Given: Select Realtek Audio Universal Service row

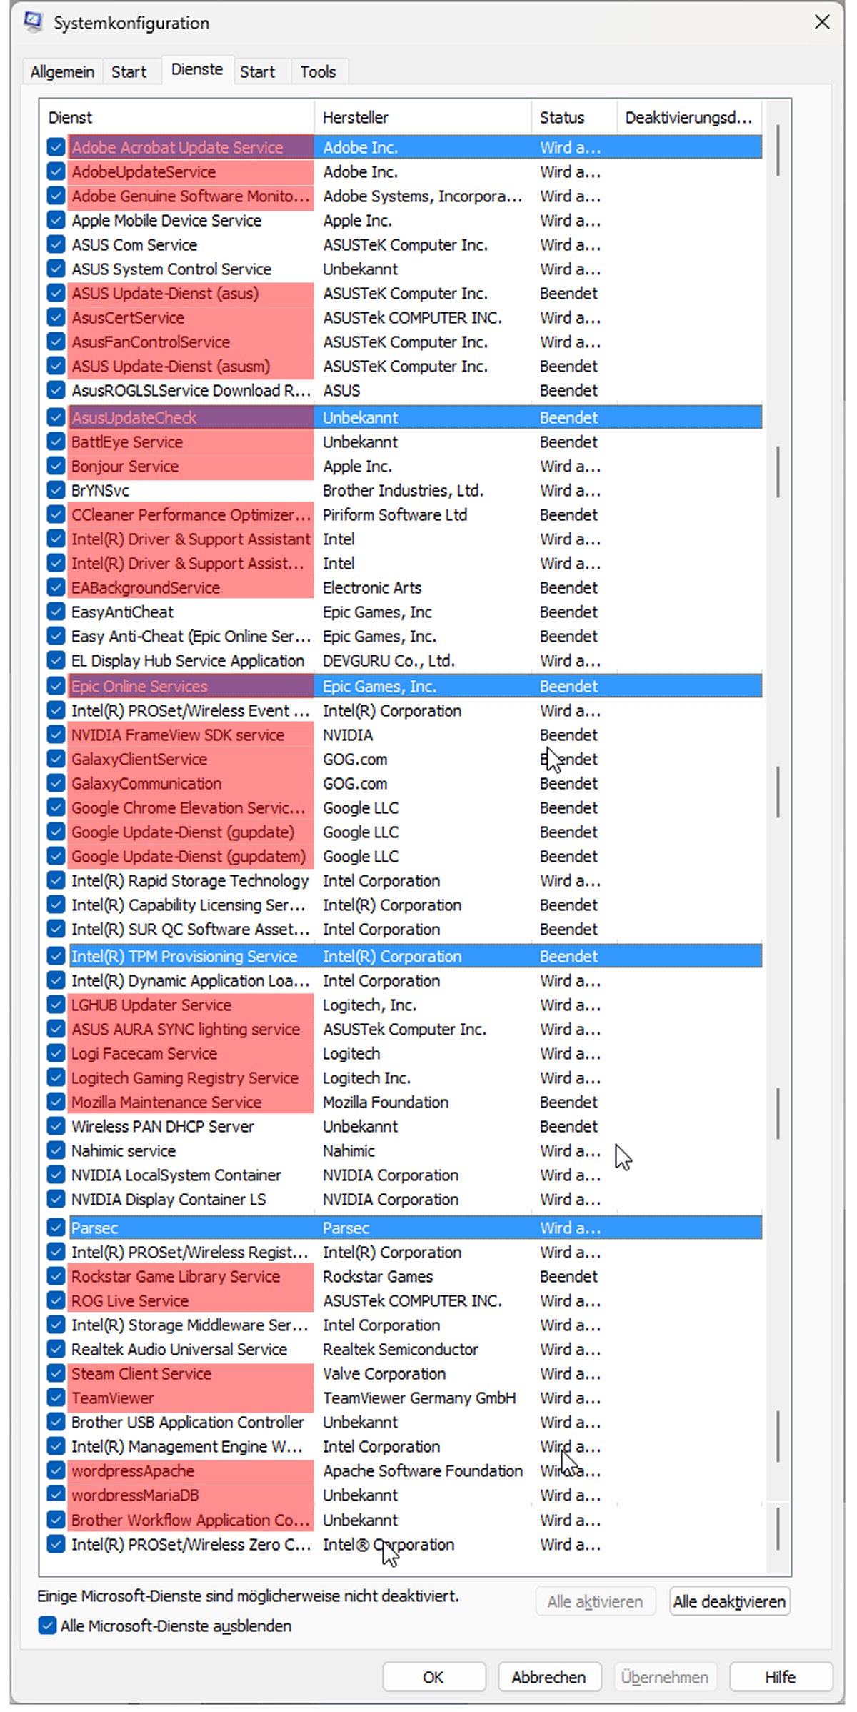Looking at the screenshot, I should 404,1349.
